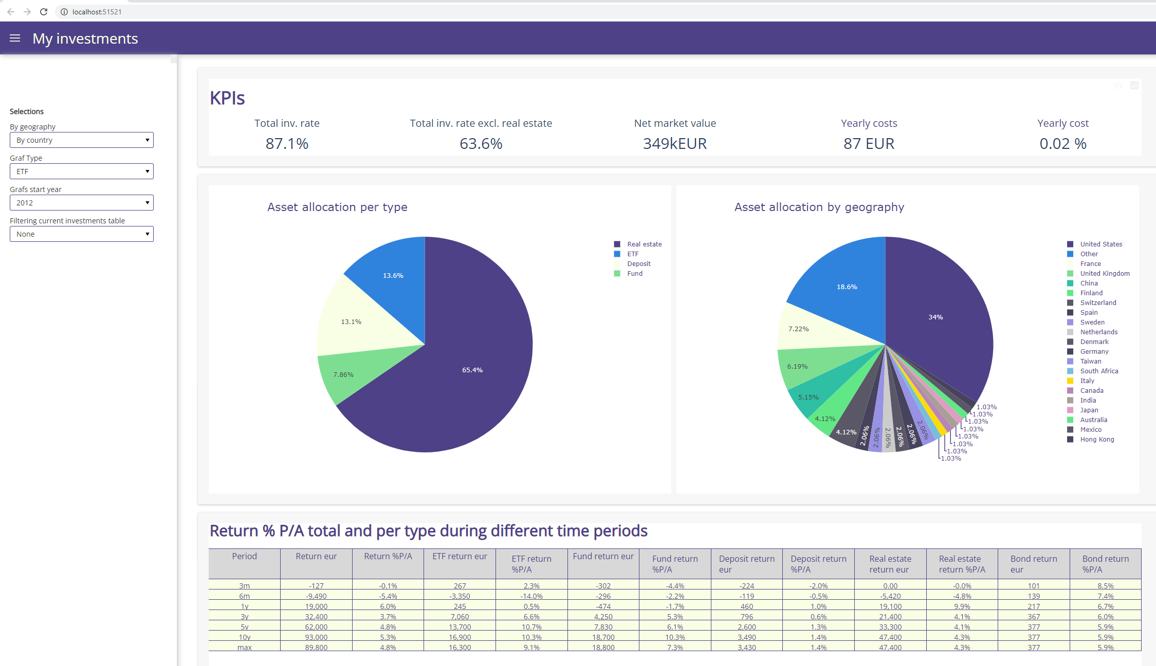Open the hamburger navigation menu
Image resolution: width=1156 pixels, height=666 pixels.
[14, 37]
